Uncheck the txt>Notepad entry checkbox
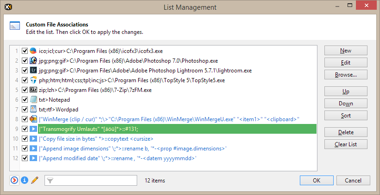Image resolution: width=380 pixels, height=195 pixels. click(25, 99)
